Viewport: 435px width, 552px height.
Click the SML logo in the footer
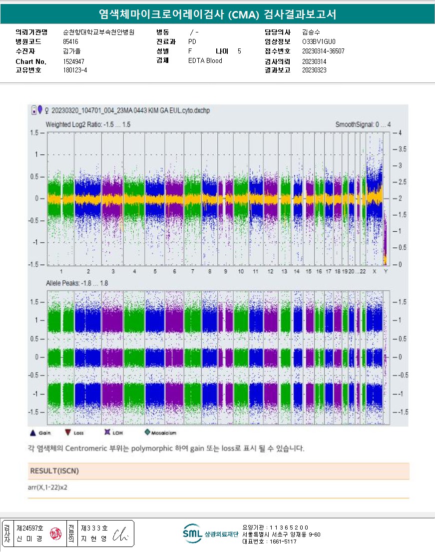192,534
